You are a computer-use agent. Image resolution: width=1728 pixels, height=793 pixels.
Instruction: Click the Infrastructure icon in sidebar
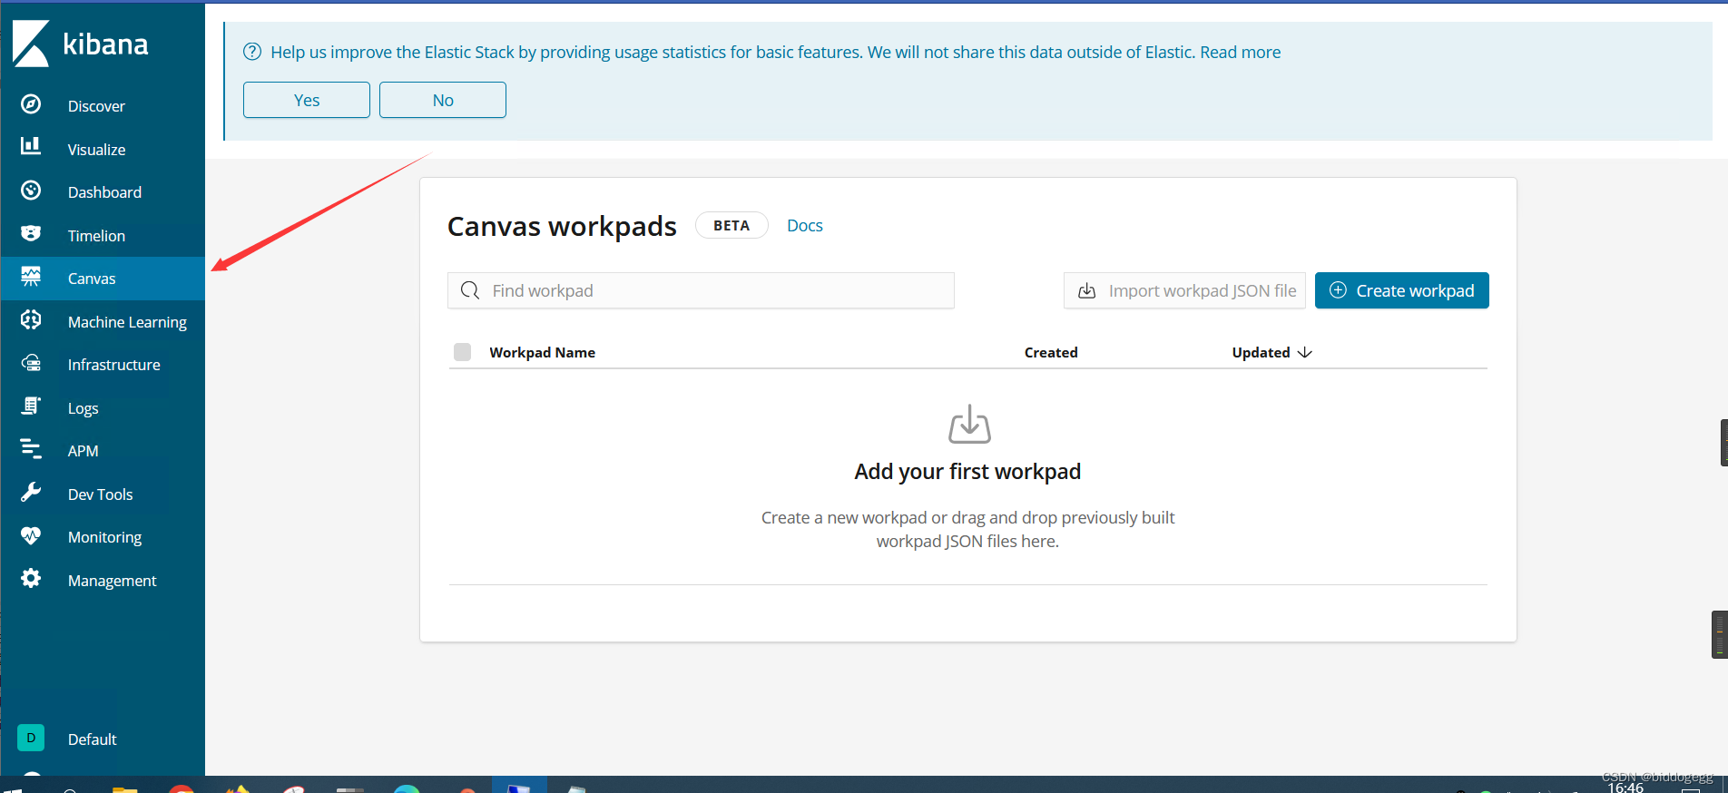[x=31, y=363]
